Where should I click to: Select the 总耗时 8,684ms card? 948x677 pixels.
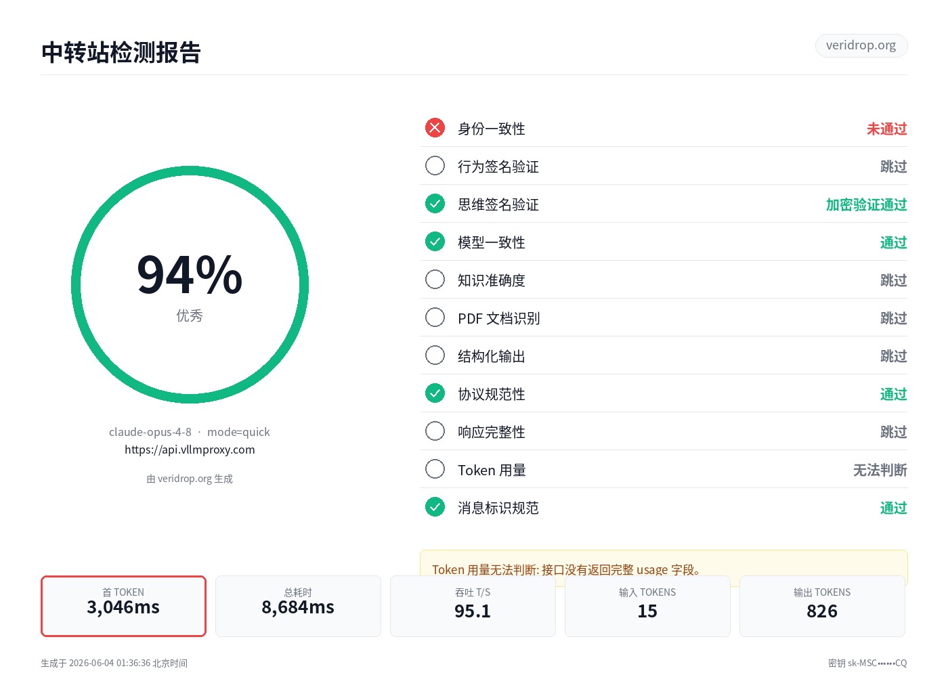pos(298,606)
